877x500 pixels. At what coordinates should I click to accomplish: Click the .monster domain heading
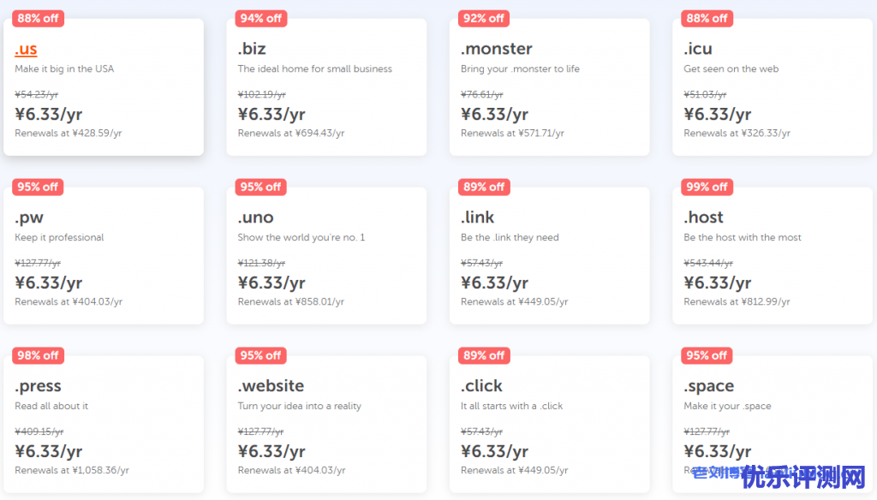pos(497,49)
